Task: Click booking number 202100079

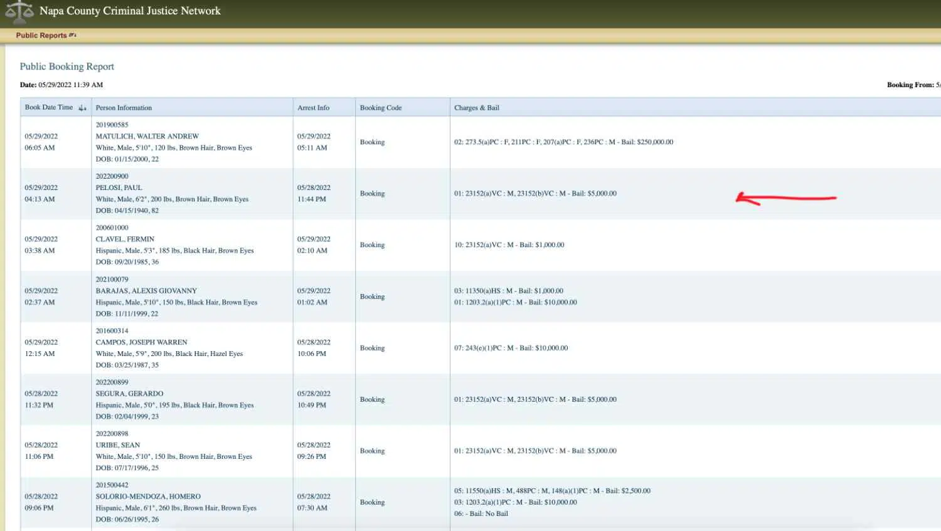Action: click(x=112, y=280)
